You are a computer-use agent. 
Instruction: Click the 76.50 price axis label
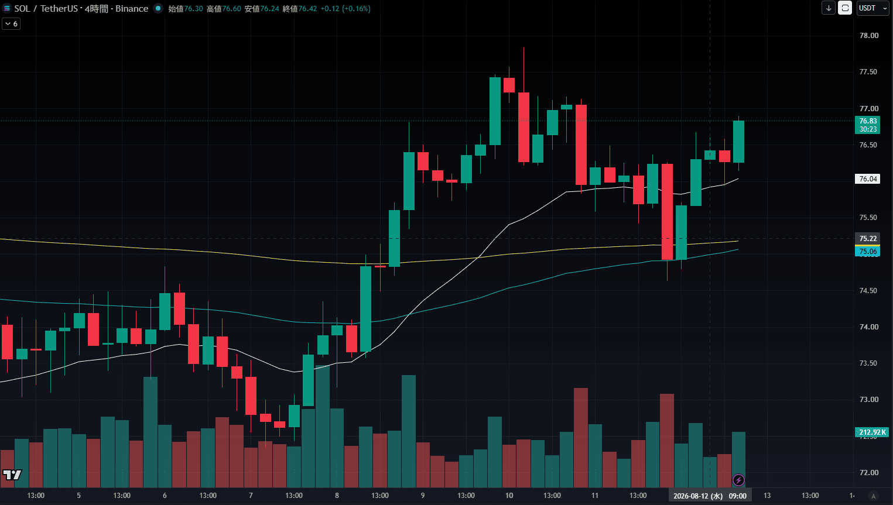coord(868,145)
